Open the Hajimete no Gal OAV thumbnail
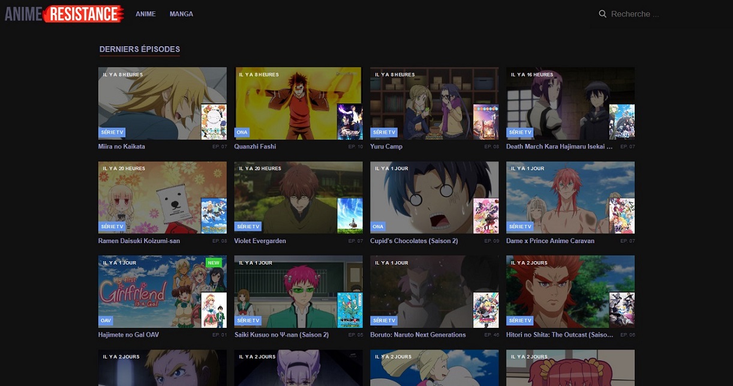 pos(163,292)
